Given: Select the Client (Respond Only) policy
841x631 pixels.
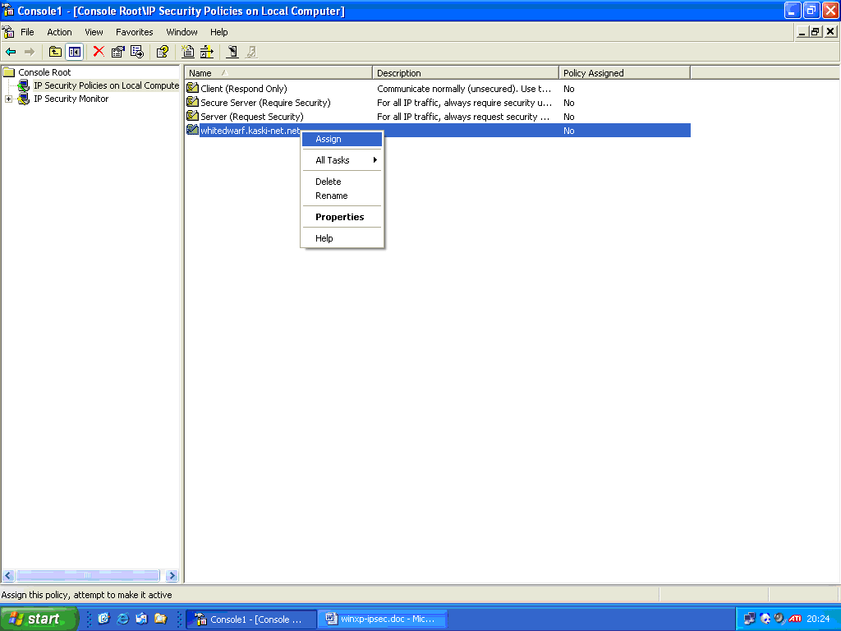Looking at the screenshot, I should [243, 89].
